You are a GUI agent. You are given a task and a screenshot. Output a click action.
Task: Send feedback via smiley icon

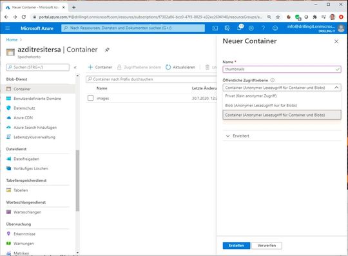275,28
